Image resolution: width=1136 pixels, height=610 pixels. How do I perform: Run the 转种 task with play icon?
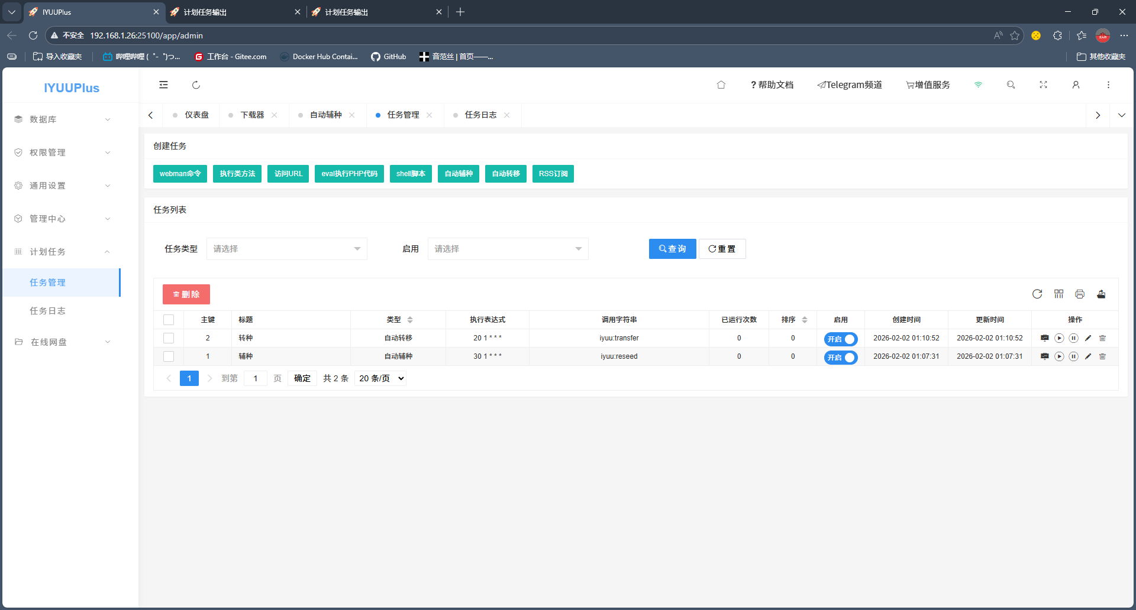[x=1059, y=338]
